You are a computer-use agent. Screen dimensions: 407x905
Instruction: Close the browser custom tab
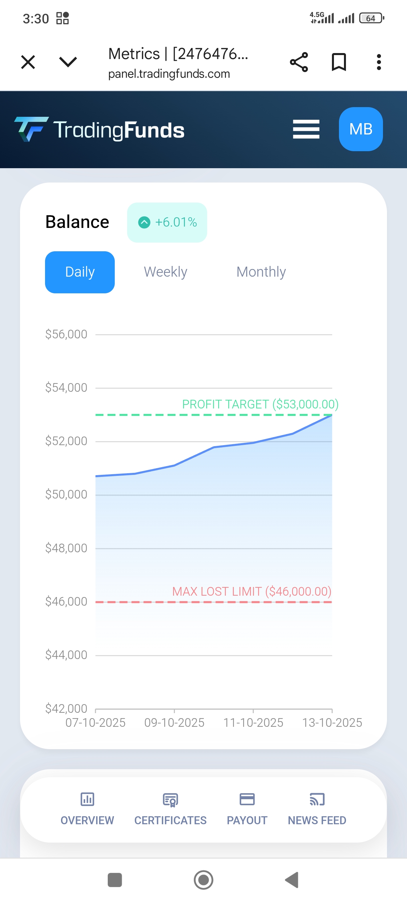tap(28, 62)
